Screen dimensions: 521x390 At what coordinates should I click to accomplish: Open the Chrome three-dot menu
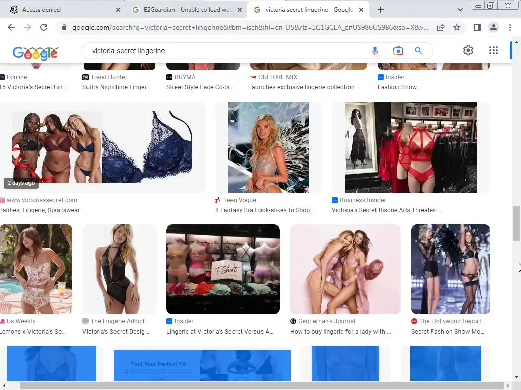[x=510, y=27]
